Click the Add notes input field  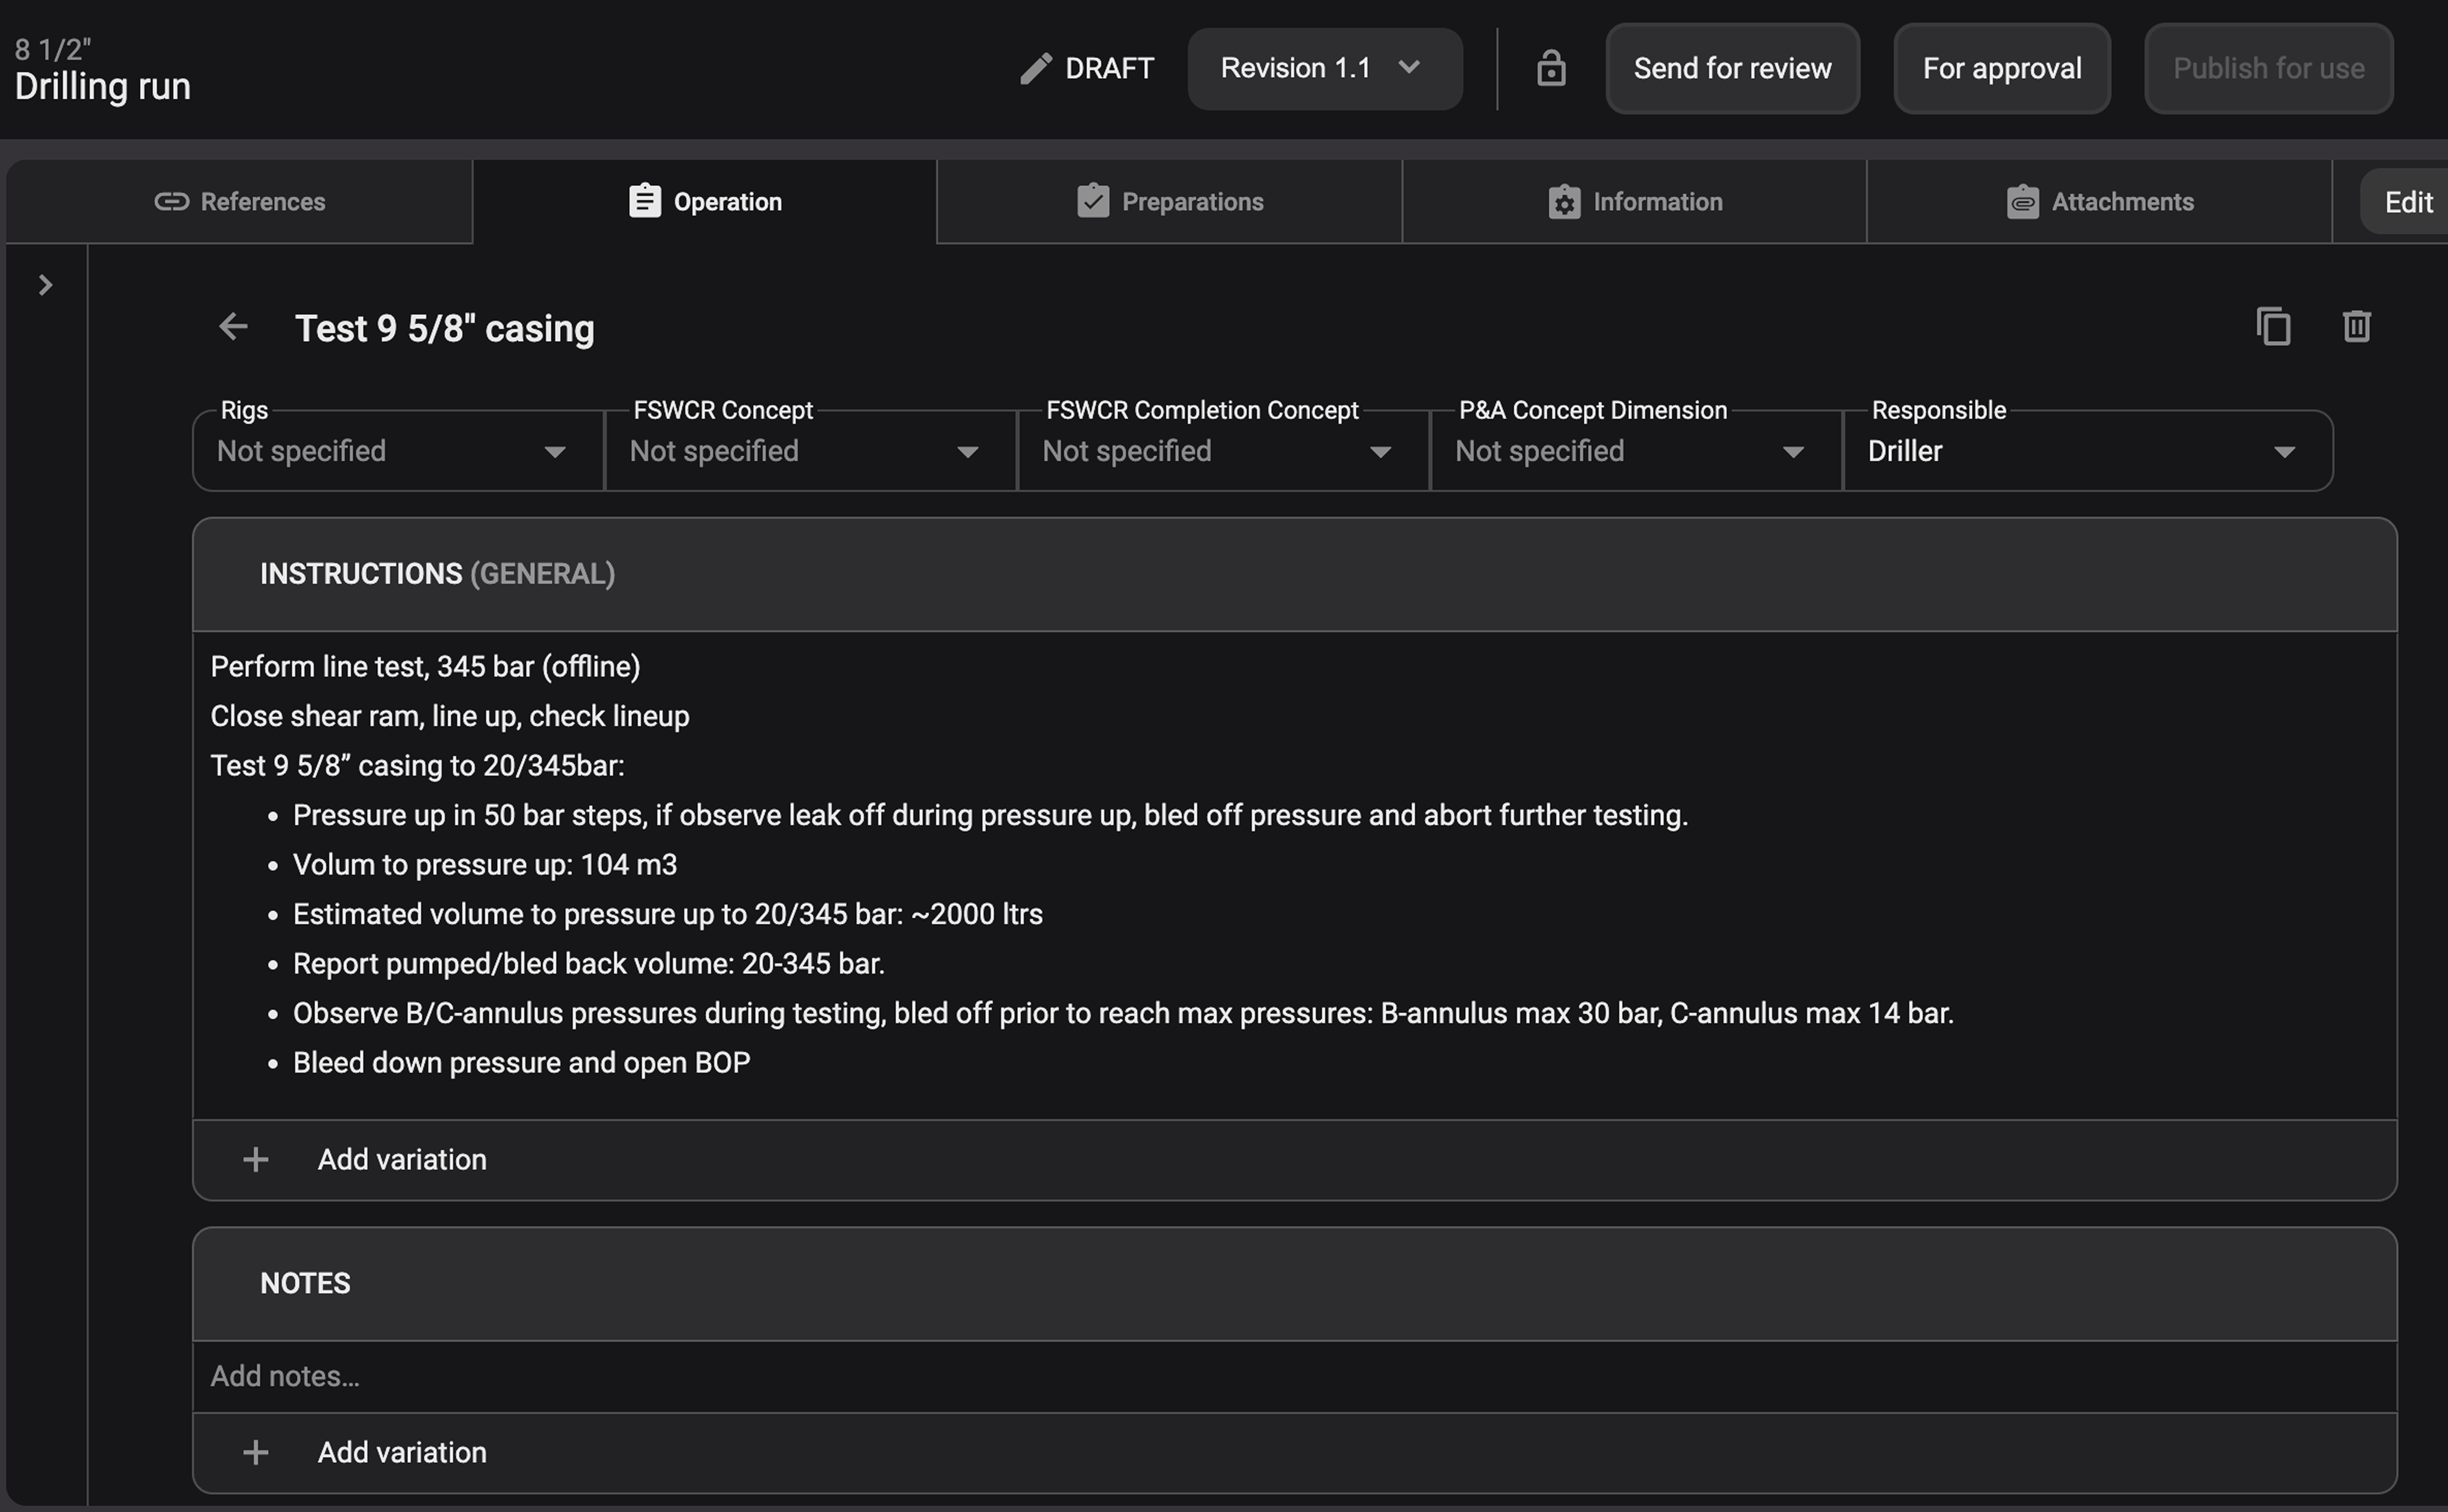point(1294,1376)
